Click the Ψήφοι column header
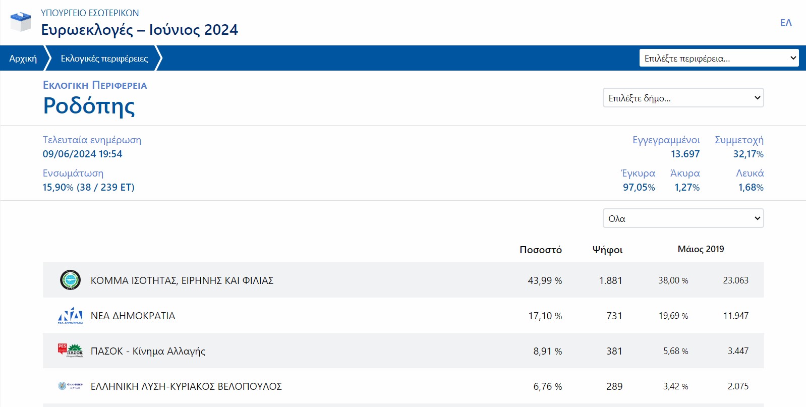The image size is (806, 407). click(x=607, y=250)
